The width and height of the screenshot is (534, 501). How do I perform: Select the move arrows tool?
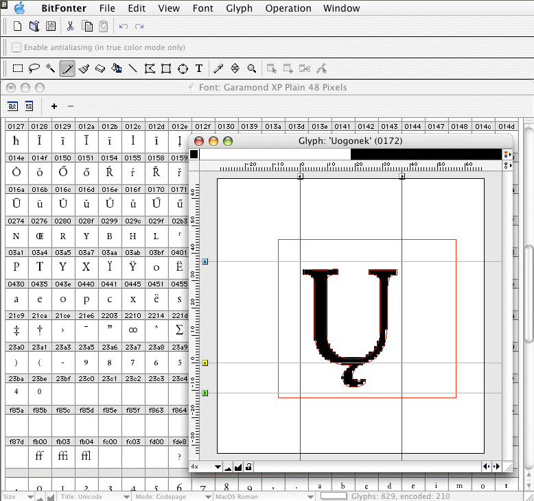coord(235,69)
